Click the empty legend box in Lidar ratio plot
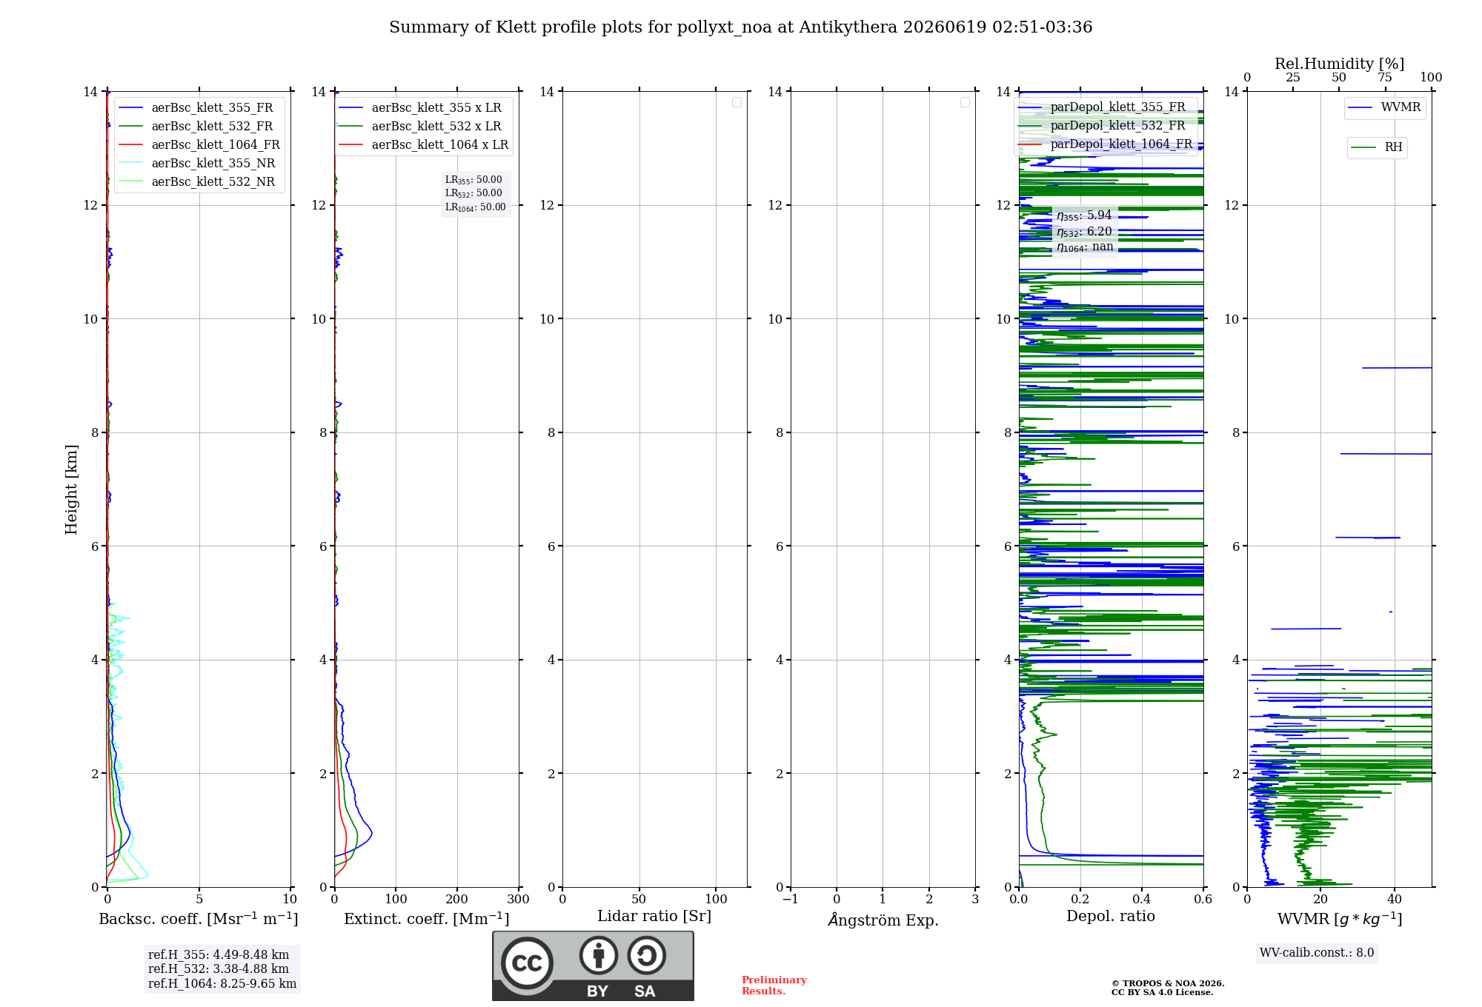Viewport: 1482px width, 1007px height. coord(737,102)
